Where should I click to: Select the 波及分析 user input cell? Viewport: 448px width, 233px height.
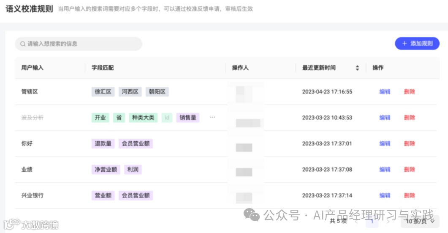pyautogui.click(x=32, y=118)
